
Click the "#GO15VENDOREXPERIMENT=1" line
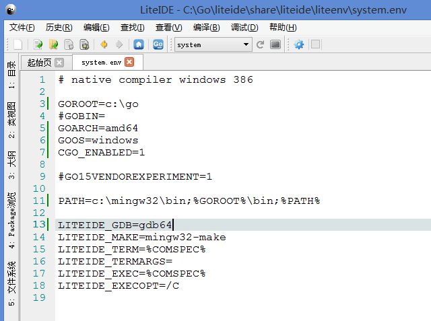135,176
